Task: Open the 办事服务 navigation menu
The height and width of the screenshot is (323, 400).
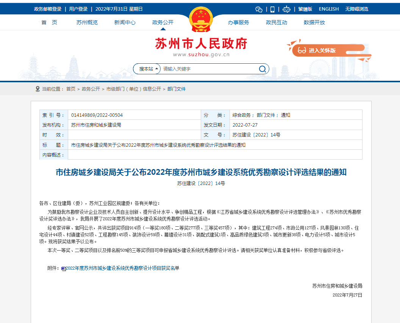Action: pos(239,22)
